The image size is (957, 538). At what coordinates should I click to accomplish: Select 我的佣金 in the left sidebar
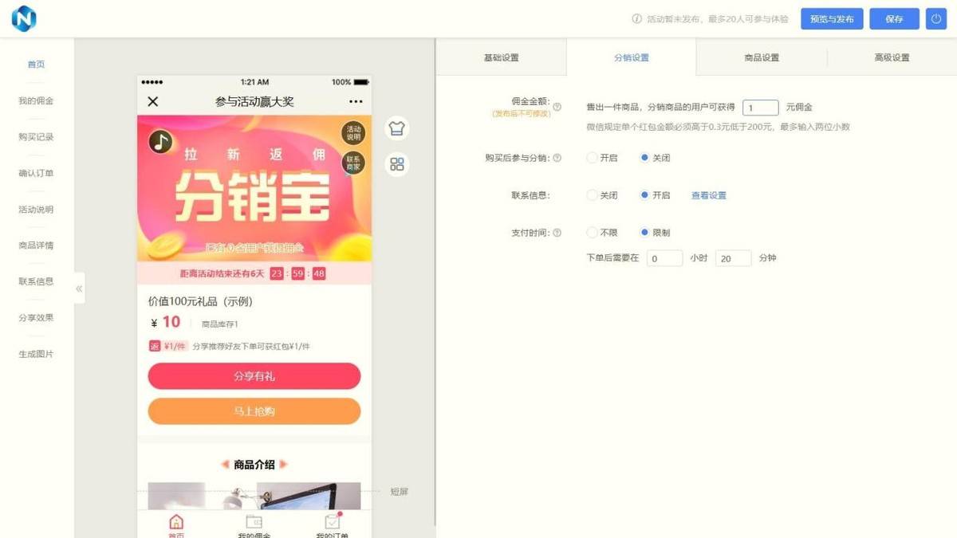pyautogui.click(x=36, y=101)
